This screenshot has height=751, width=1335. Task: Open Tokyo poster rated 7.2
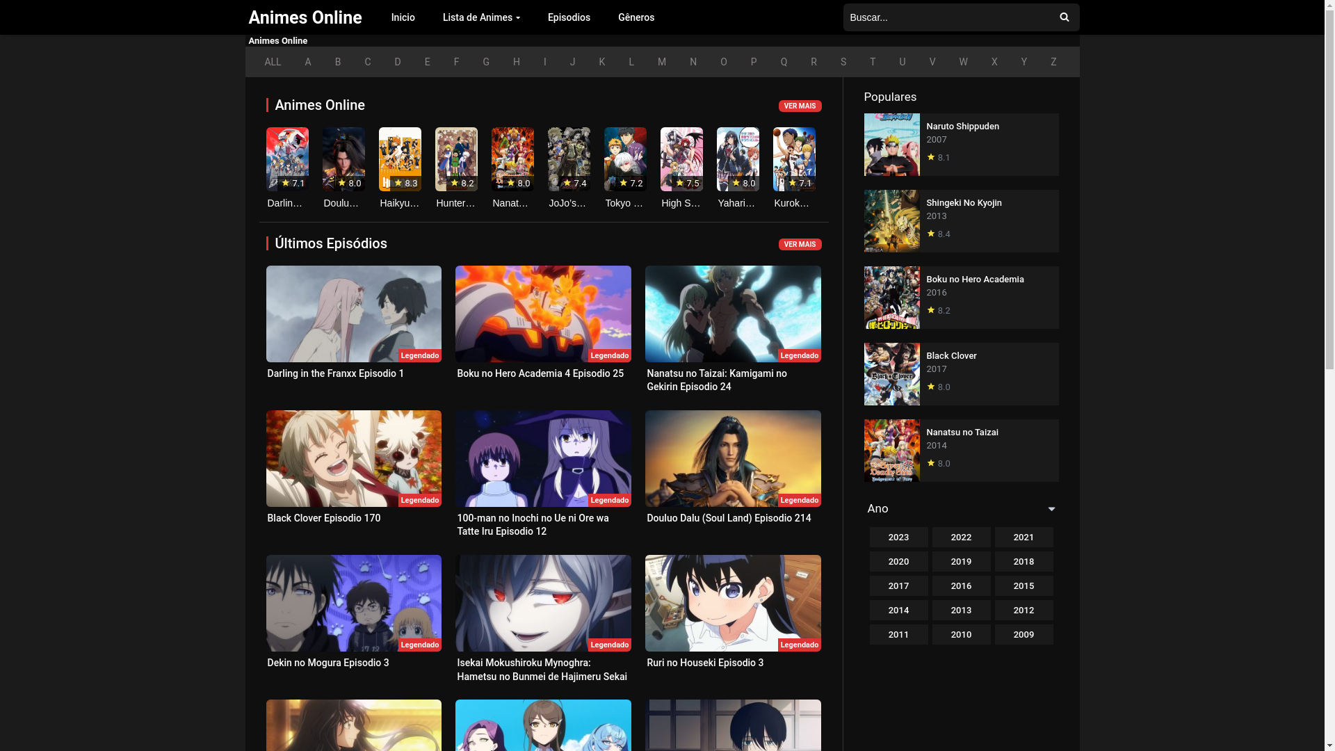[x=625, y=159]
